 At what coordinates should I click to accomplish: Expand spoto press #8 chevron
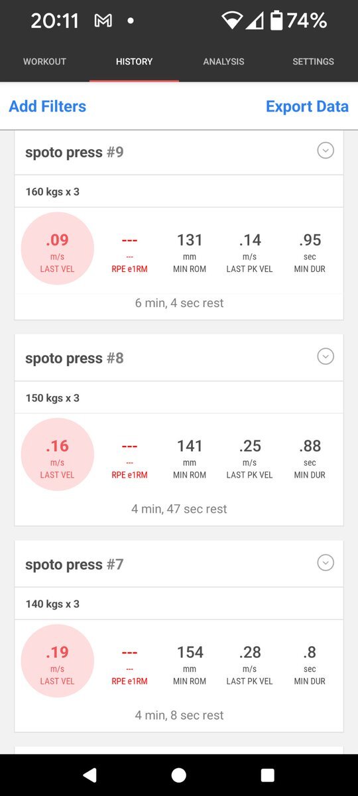(325, 357)
